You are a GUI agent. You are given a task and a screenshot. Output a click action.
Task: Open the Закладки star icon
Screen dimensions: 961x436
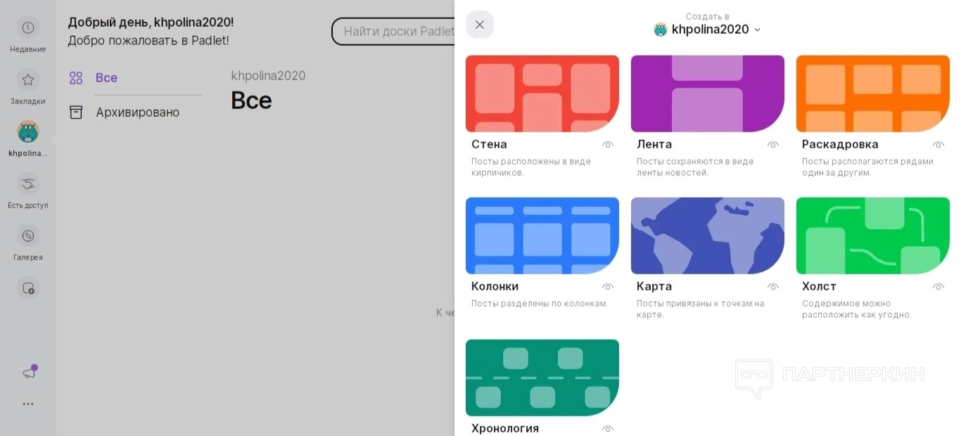[x=28, y=79]
